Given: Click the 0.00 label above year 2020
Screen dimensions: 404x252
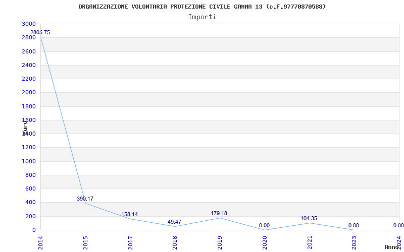Looking at the screenshot, I should point(264,225).
